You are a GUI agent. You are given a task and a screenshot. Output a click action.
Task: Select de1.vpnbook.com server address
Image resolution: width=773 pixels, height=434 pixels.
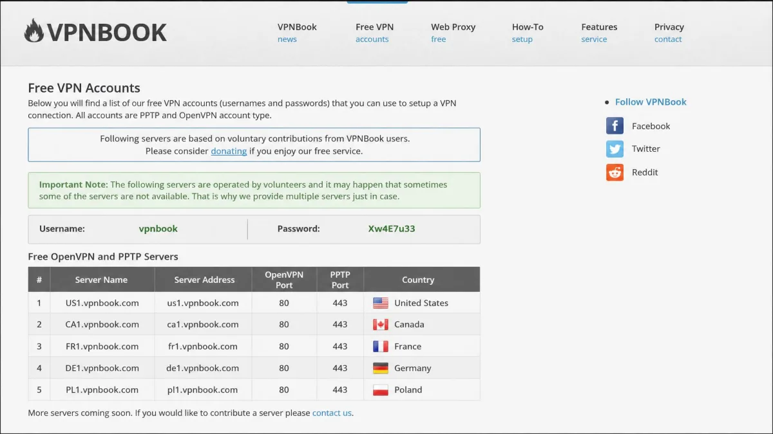pos(203,368)
